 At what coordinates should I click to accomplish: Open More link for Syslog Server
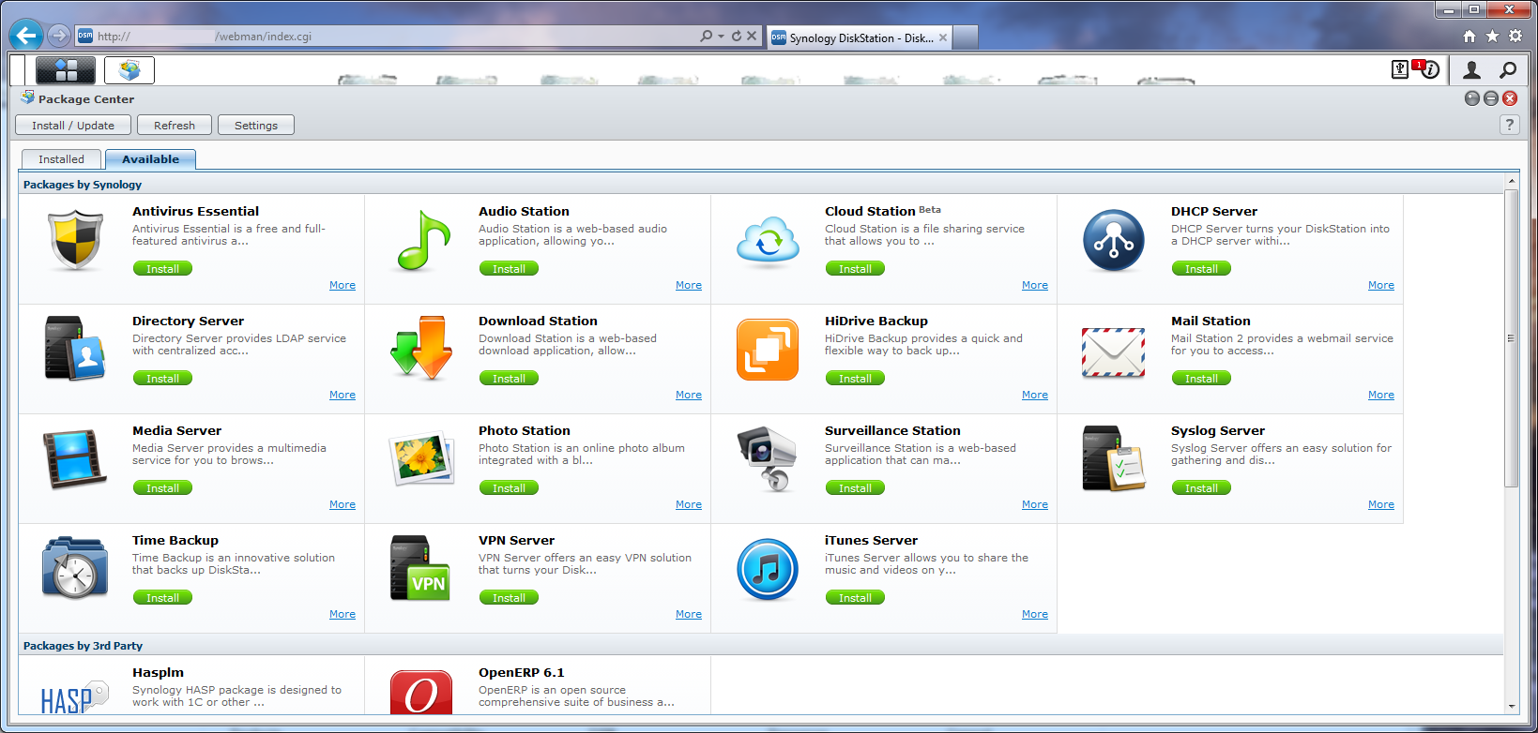[1381, 504]
